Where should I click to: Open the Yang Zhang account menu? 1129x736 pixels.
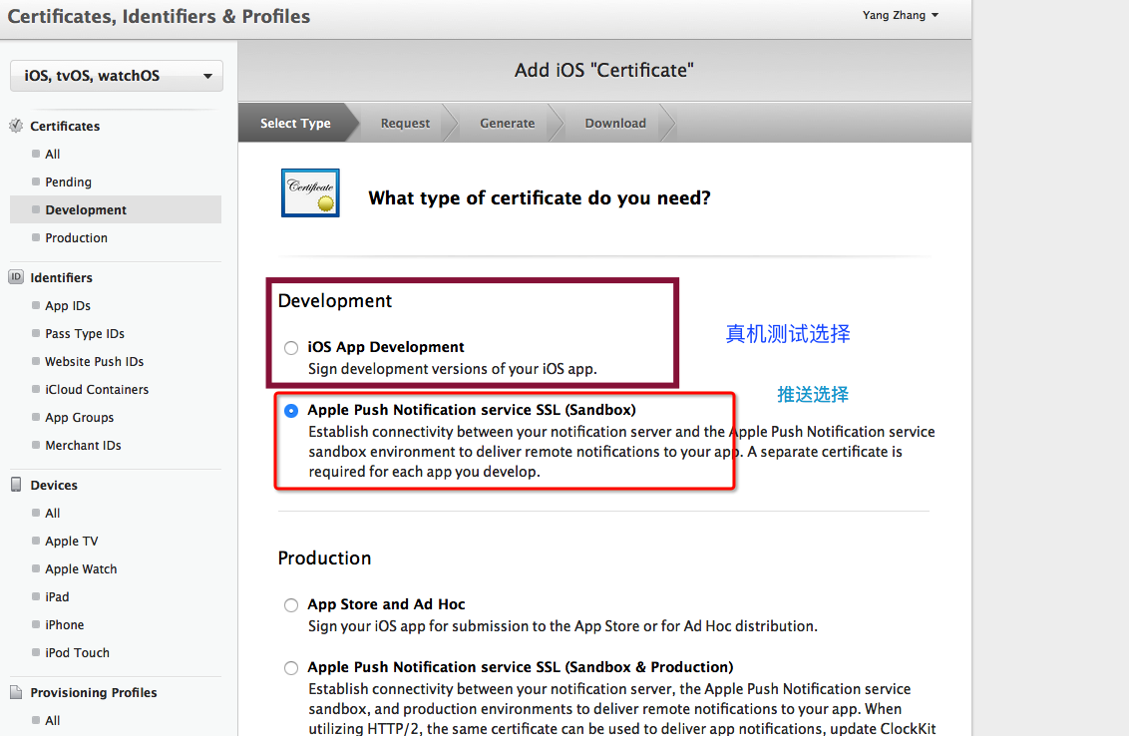(x=900, y=15)
